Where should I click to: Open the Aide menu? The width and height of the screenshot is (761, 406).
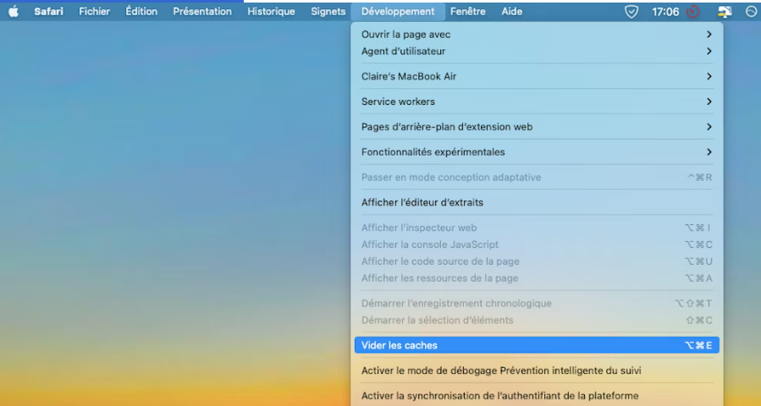[x=512, y=12]
